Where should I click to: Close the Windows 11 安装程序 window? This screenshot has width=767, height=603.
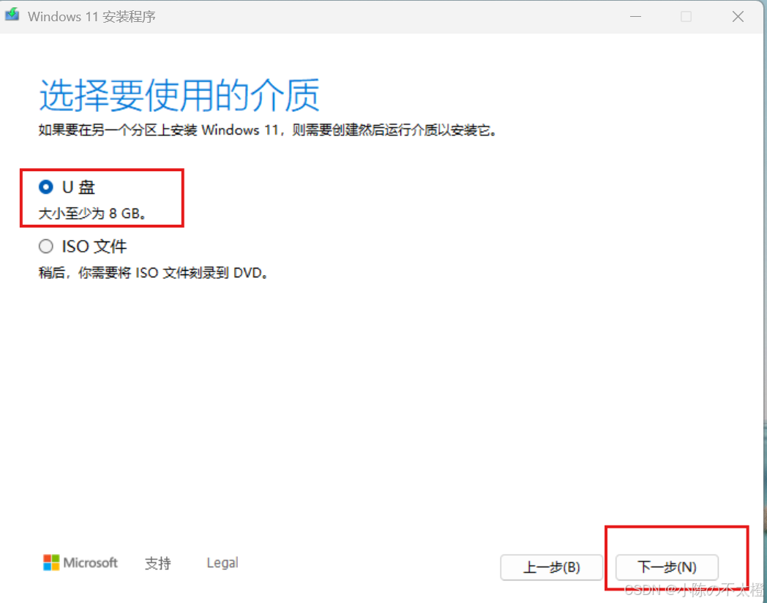tap(738, 17)
